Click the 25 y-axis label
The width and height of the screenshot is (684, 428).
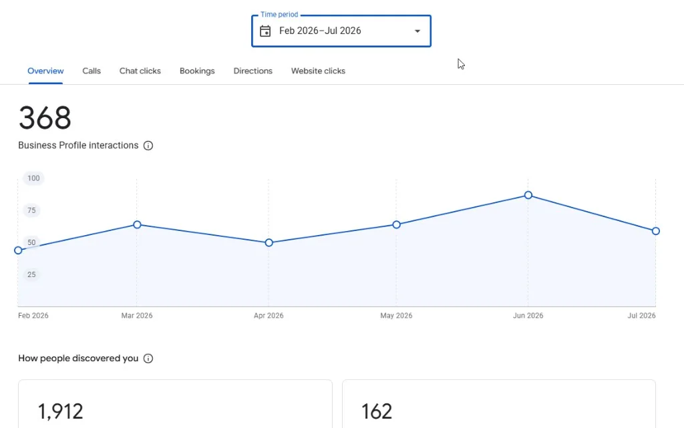31,274
